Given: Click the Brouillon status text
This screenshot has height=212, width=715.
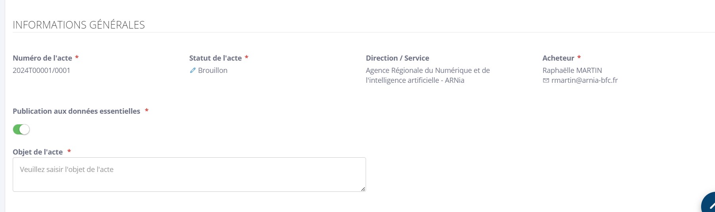Looking at the screenshot, I should (x=213, y=71).
